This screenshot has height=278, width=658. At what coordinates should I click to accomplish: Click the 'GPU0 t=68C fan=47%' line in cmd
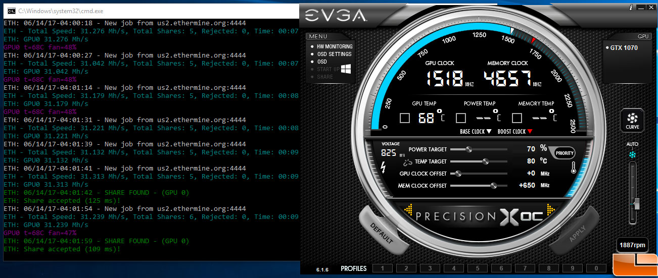(x=40, y=233)
